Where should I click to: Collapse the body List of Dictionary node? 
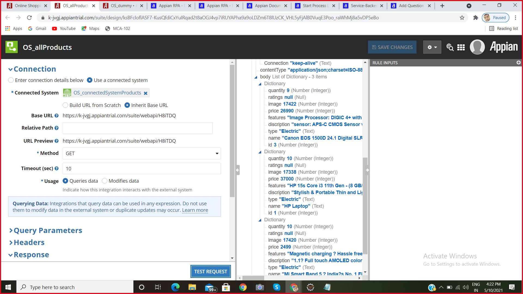pyautogui.click(x=256, y=77)
